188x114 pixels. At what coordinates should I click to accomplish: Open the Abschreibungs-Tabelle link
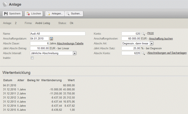[x=70, y=43]
